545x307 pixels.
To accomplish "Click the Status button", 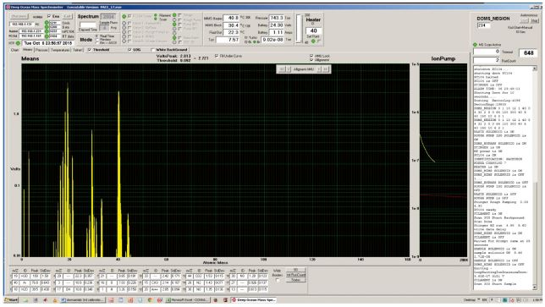I will click(296, 280).
